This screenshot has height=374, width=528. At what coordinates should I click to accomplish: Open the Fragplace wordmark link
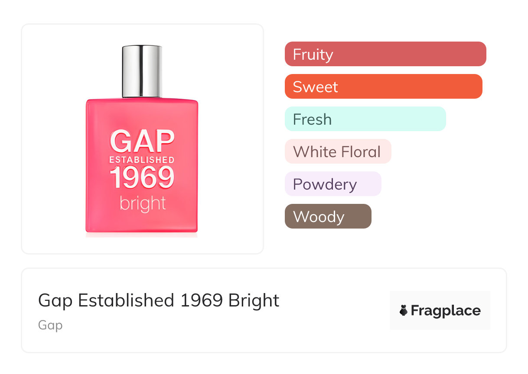446,311
